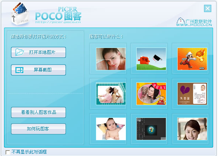Screen dimensions: 219x156
Task: Select the 失恋证 certificate thumbnail
Action: click(192, 94)
